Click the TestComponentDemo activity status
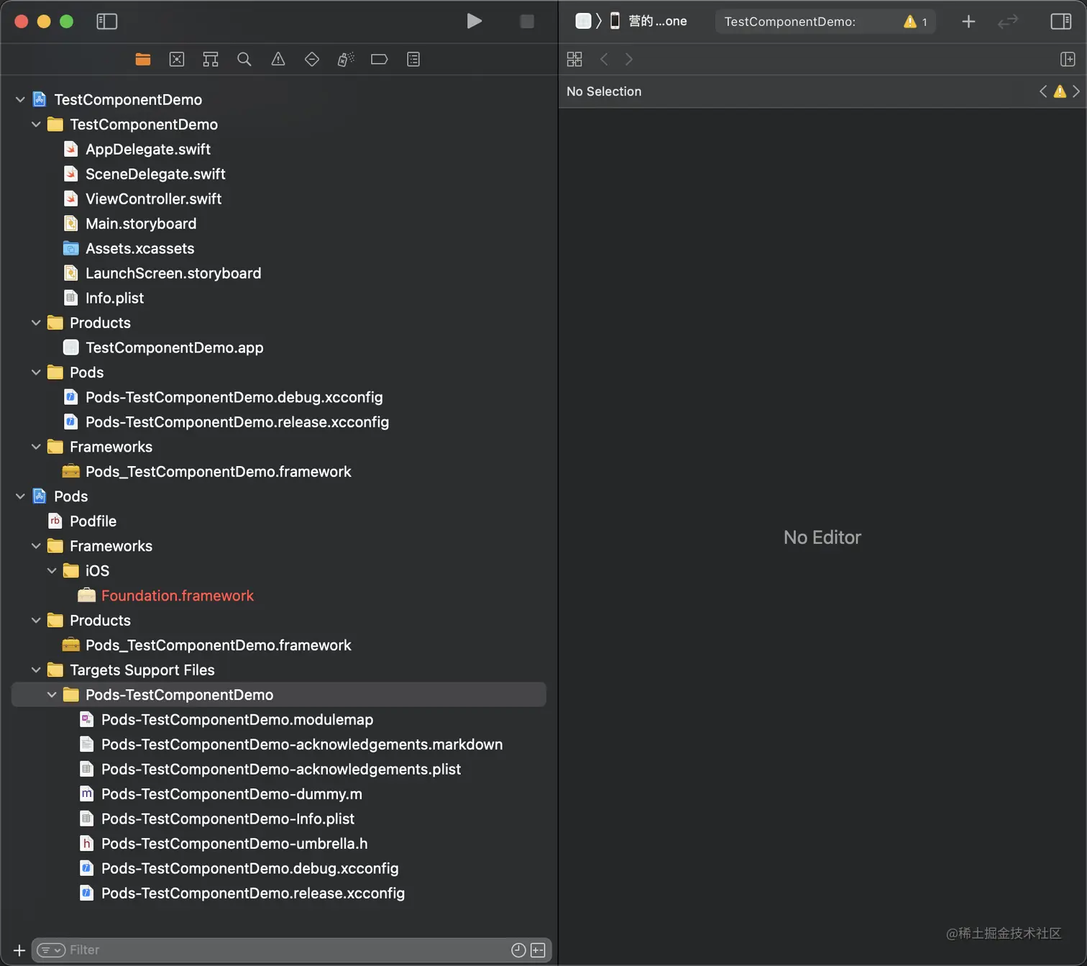1087x966 pixels. (790, 22)
